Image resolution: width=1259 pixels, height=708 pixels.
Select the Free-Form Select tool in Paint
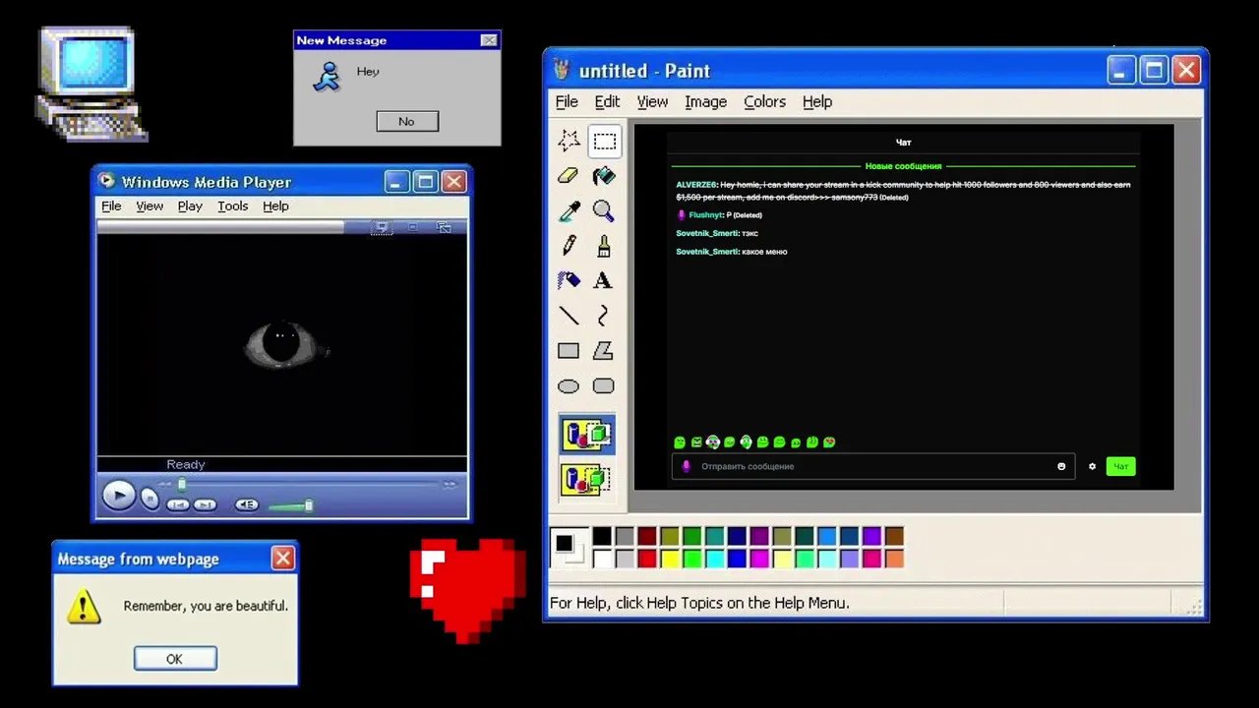coord(569,141)
